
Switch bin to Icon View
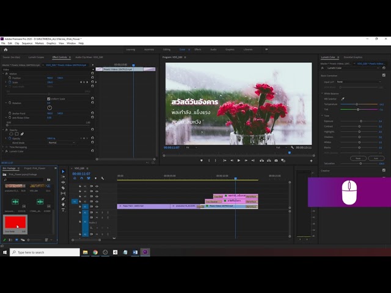pos(16,240)
